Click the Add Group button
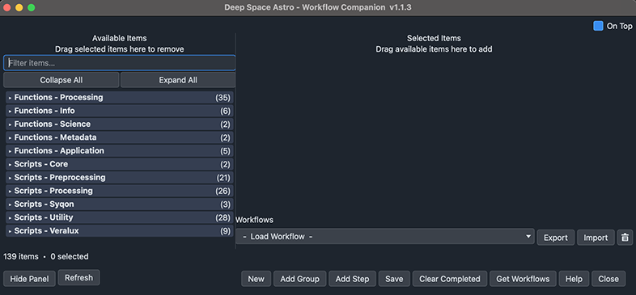This screenshot has height=295, width=636. coord(299,279)
